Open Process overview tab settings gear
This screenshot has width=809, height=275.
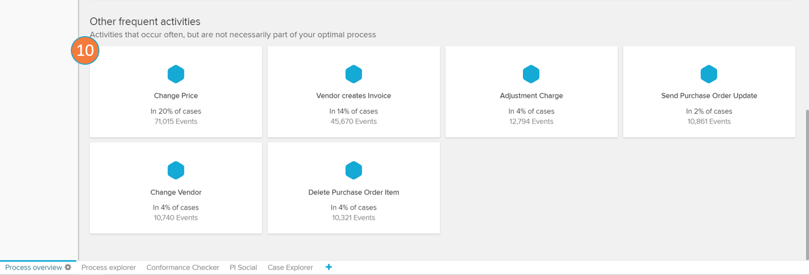pyautogui.click(x=68, y=267)
